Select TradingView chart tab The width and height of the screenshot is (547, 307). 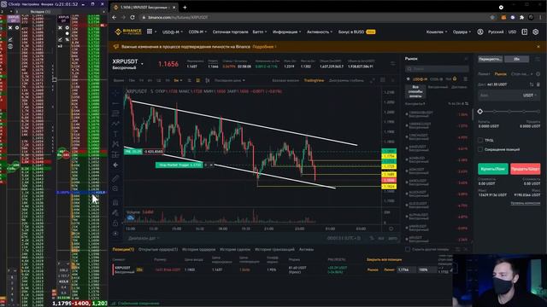pos(314,80)
